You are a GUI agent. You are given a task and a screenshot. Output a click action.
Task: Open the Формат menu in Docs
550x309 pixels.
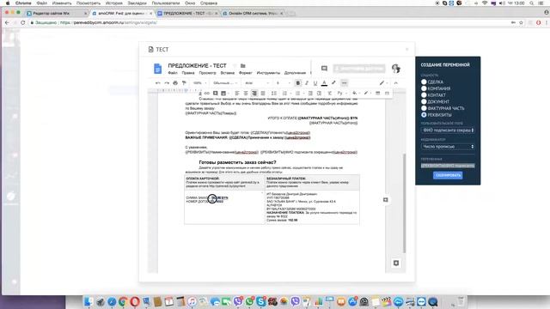[x=246, y=73]
